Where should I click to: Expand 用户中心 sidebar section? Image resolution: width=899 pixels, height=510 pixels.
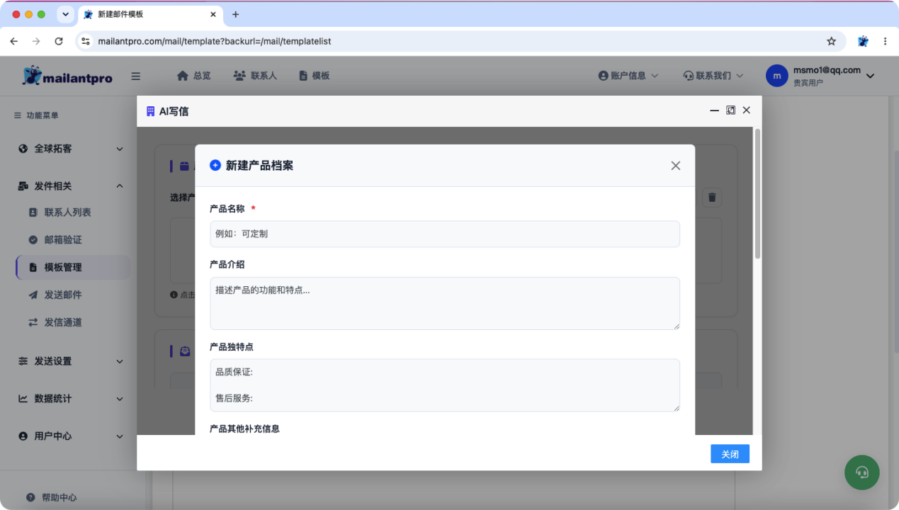pyautogui.click(x=71, y=436)
